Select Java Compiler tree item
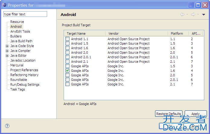 20,51
